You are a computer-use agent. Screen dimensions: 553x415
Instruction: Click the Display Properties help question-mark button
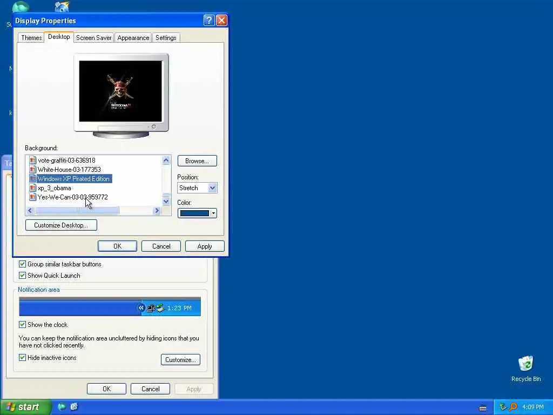click(209, 21)
